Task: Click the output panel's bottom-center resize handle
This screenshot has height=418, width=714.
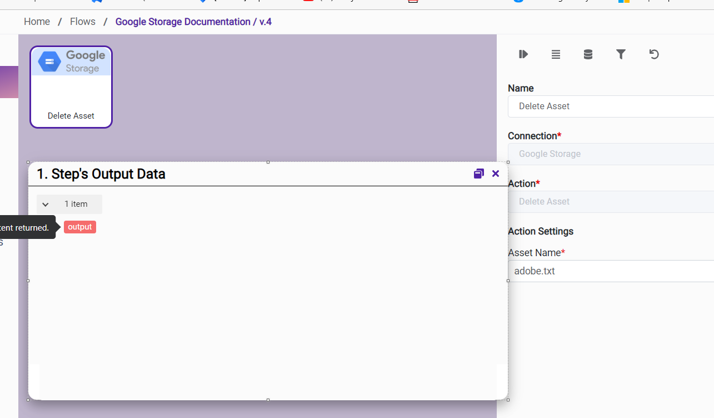Action: tap(268, 400)
